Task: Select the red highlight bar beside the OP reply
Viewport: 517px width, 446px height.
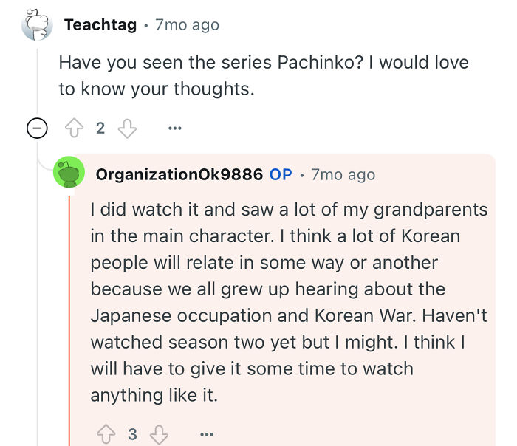Action: [x=69, y=320]
